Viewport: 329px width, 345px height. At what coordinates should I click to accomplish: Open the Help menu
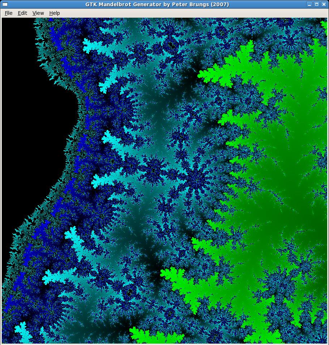(x=55, y=13)
